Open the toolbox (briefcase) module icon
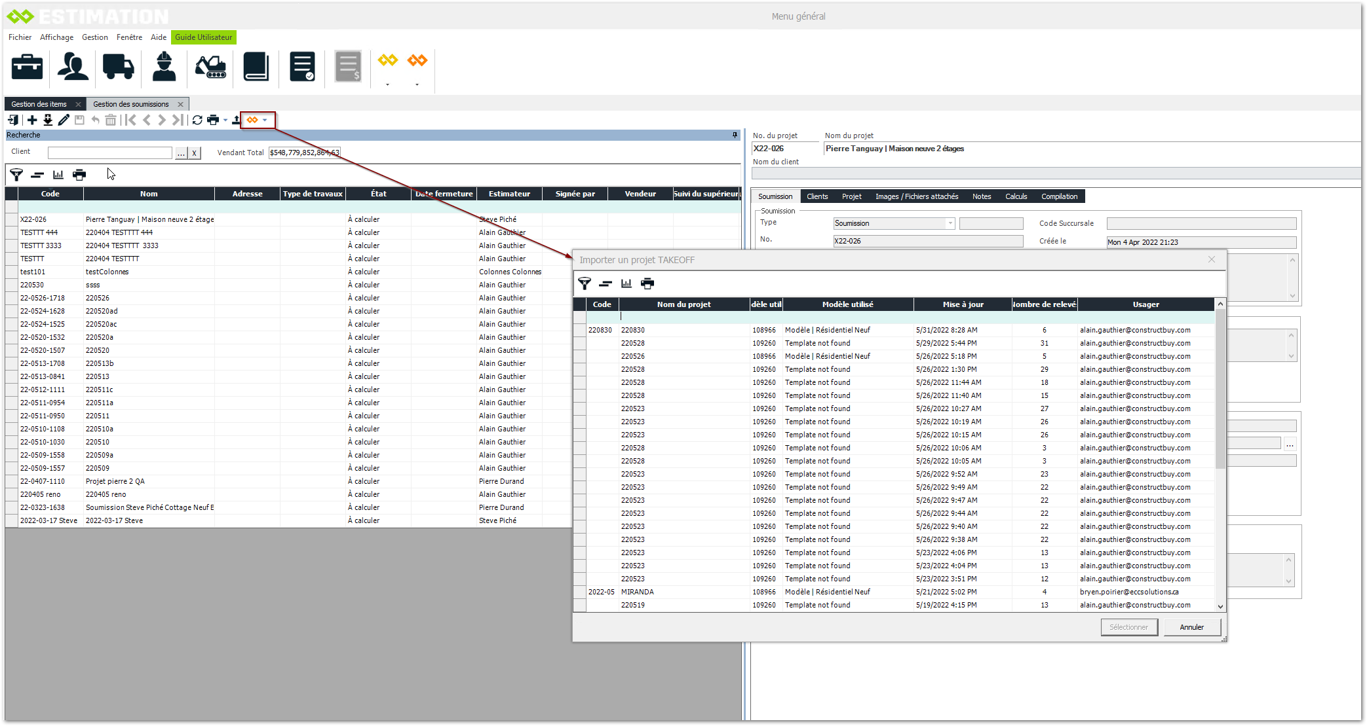The height and width of the screenshot is (726, 1367). (x=27, y=67)
